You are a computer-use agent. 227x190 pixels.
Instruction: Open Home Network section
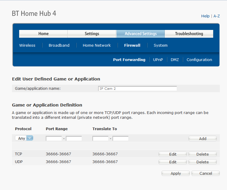click(x=97, y=45)
